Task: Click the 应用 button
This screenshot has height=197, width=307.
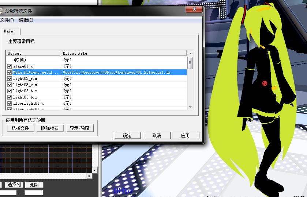Action: pos(186,135)
